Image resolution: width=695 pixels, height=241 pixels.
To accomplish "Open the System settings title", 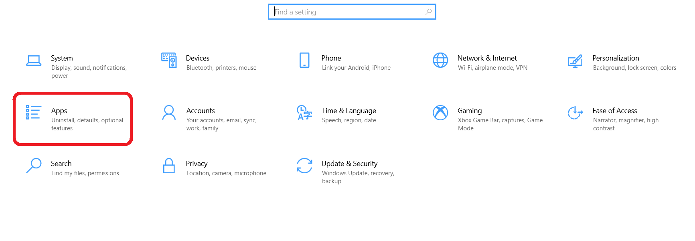I will point(62,58).
